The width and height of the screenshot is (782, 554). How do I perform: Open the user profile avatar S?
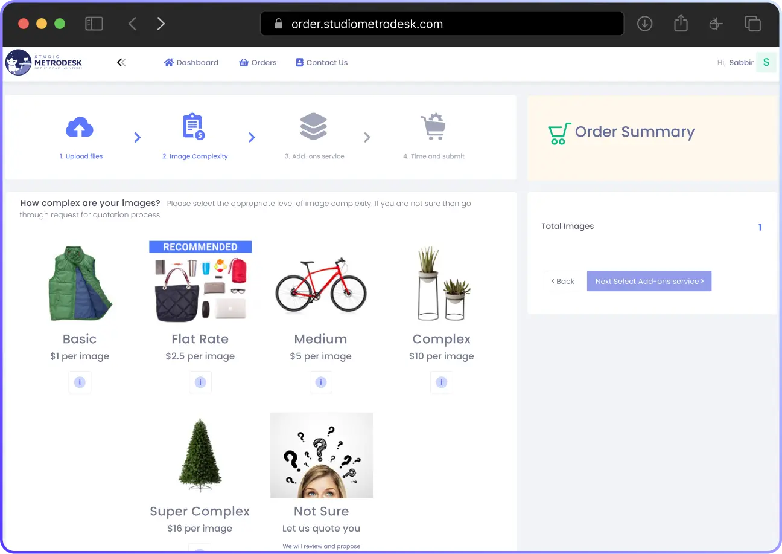click(x=766, y=62)
